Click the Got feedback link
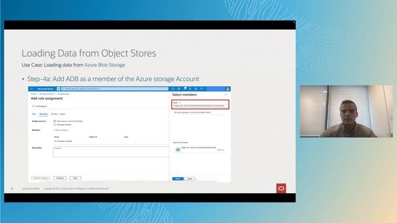Viewport: 397px width, 223px height. click(x=40, y=106)
